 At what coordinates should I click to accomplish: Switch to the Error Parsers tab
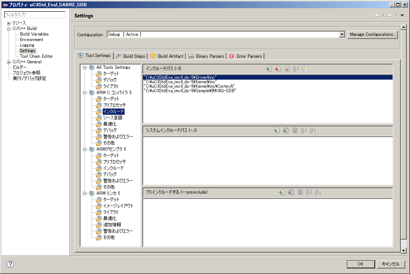(245, 56)
